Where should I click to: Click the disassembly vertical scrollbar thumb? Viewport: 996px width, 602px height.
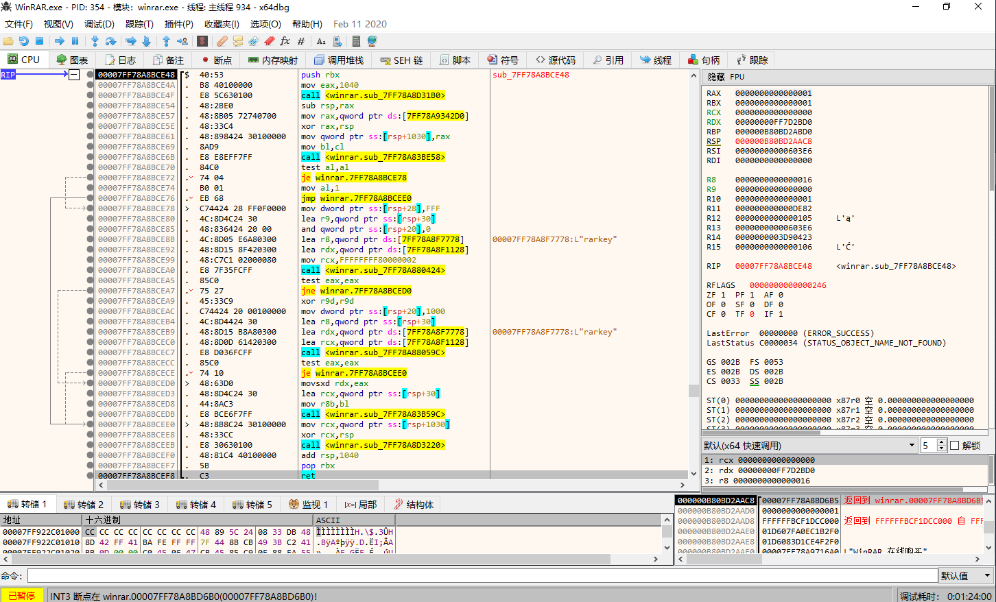pyautogui.click(x=693, y=392)
